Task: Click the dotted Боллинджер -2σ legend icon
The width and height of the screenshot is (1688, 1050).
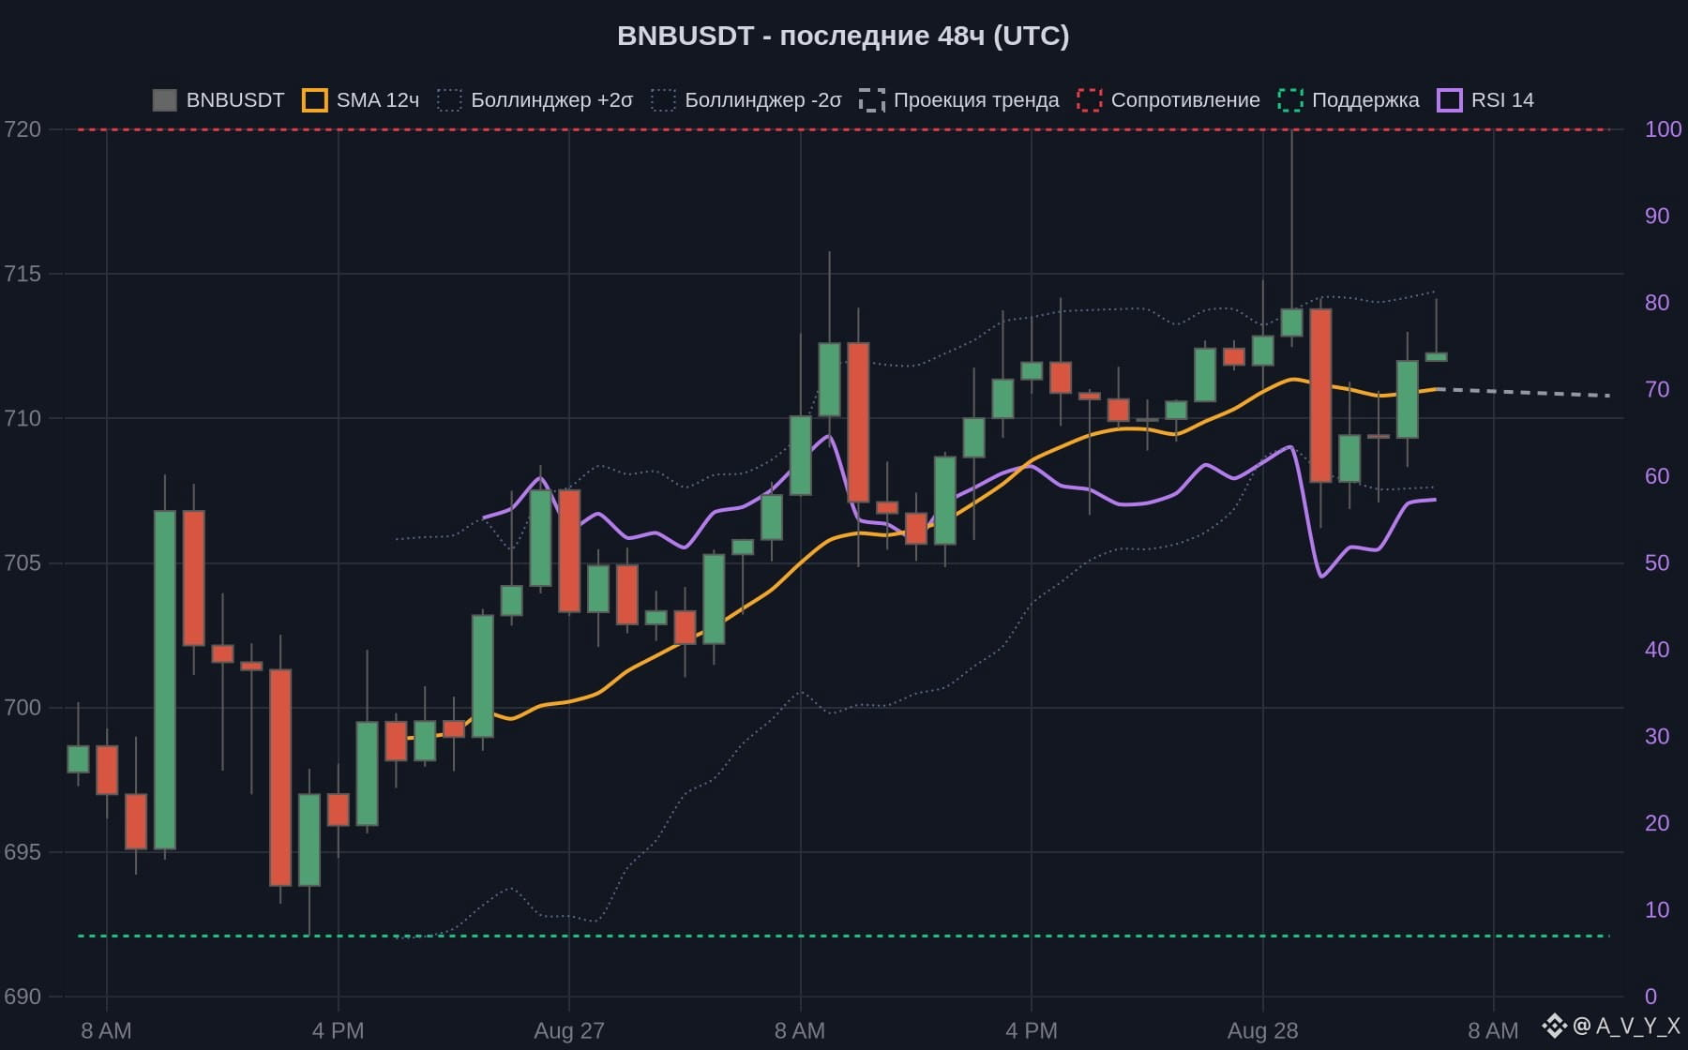Action: coord(664,100)
